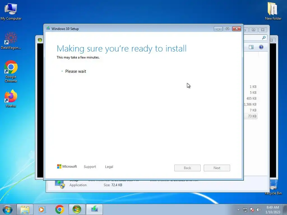This screenshot has height=215, width=287.
Task: Open the Action Center flag icon
Action: [252, 210]
